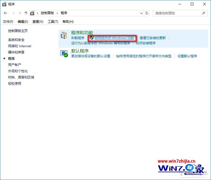
Task: Click the address bar control panel icon
Action: (32, 13)
